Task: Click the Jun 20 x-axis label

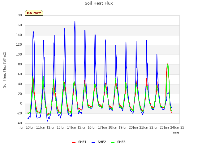Action: point(128,127)
